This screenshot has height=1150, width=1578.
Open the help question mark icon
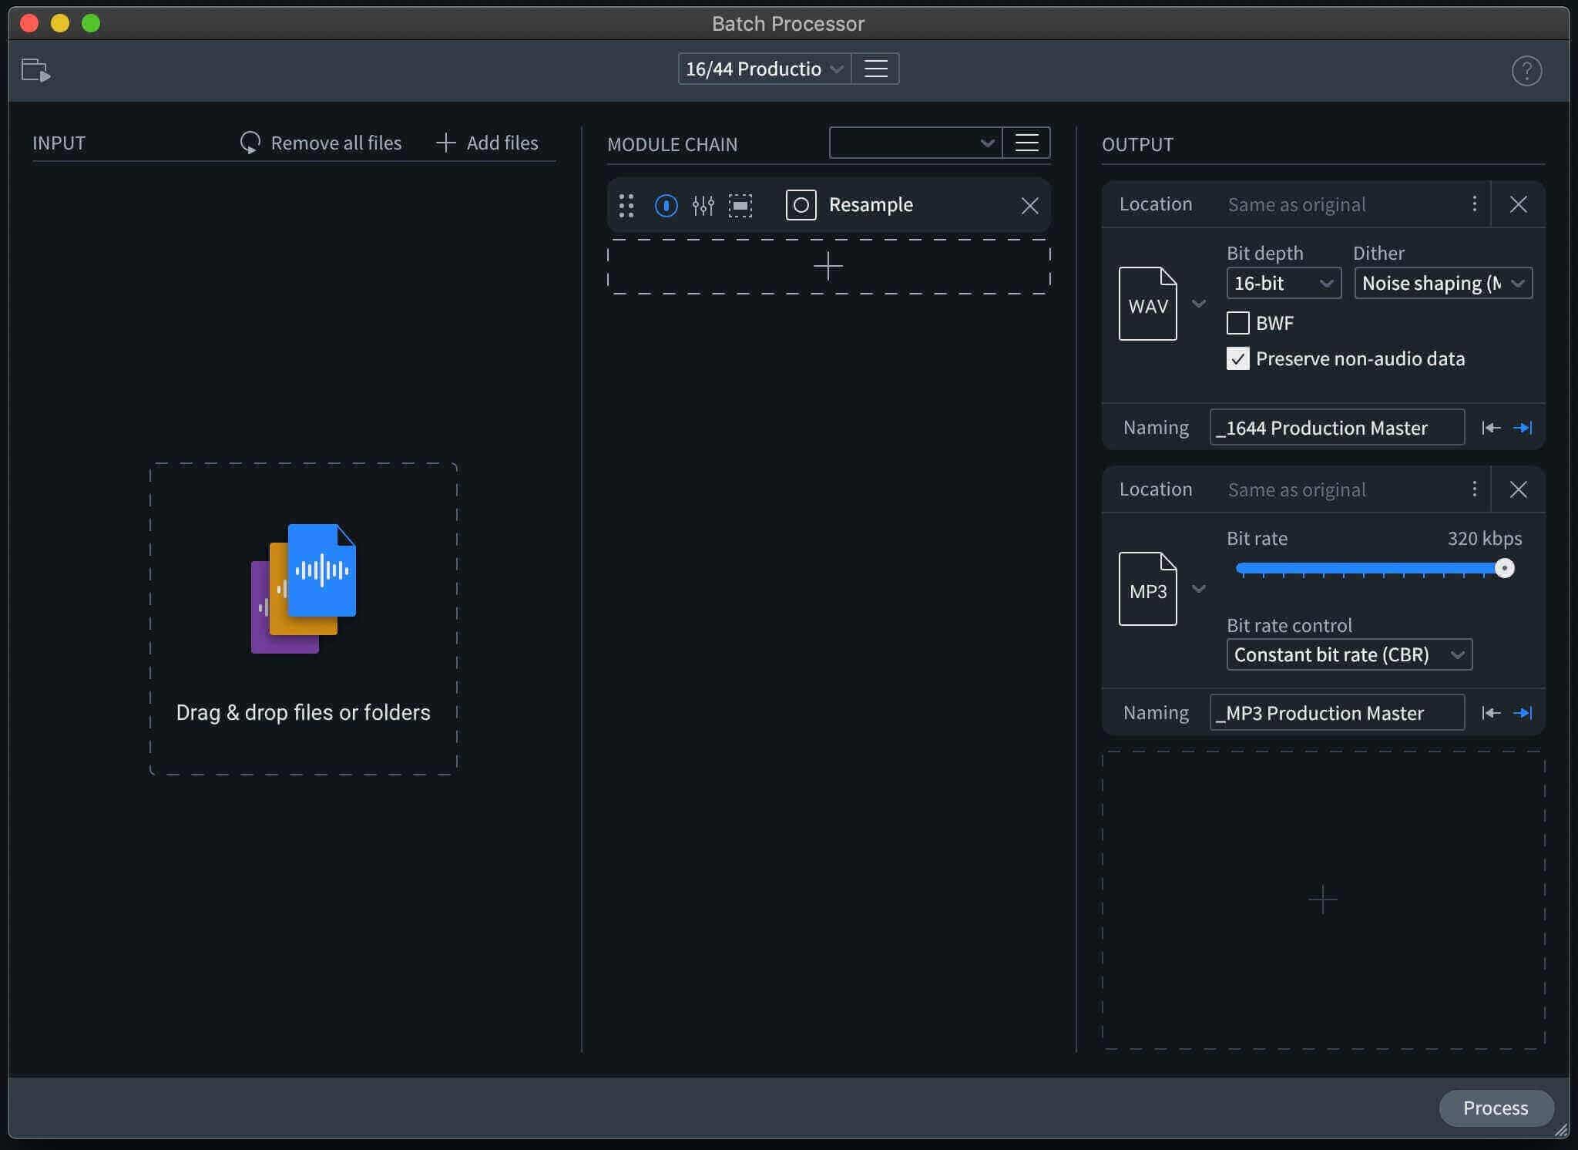pyautogui.click(x=1526, y=71)
